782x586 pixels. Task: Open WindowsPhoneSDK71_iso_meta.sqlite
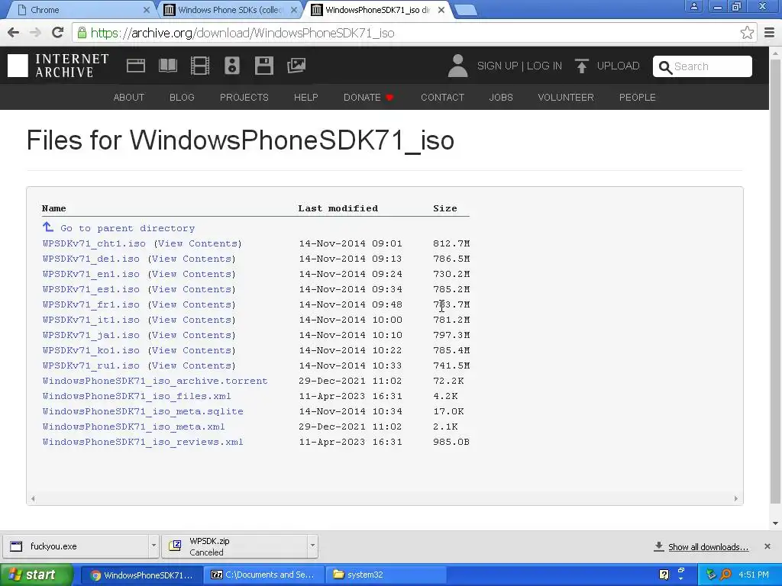point(143,411)
